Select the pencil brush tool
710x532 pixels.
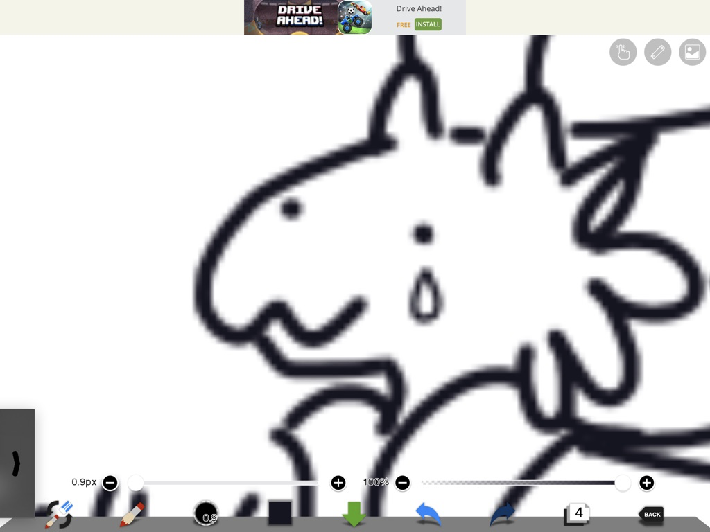[x=131, y=515]
